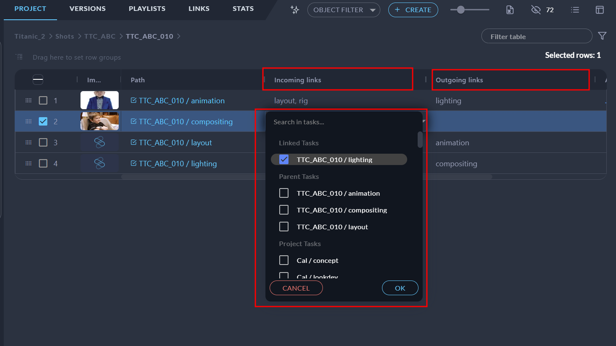Click the CREATE button
This screenshot has width=616, height=346.
pyautogui.click(x=413, y=10)
